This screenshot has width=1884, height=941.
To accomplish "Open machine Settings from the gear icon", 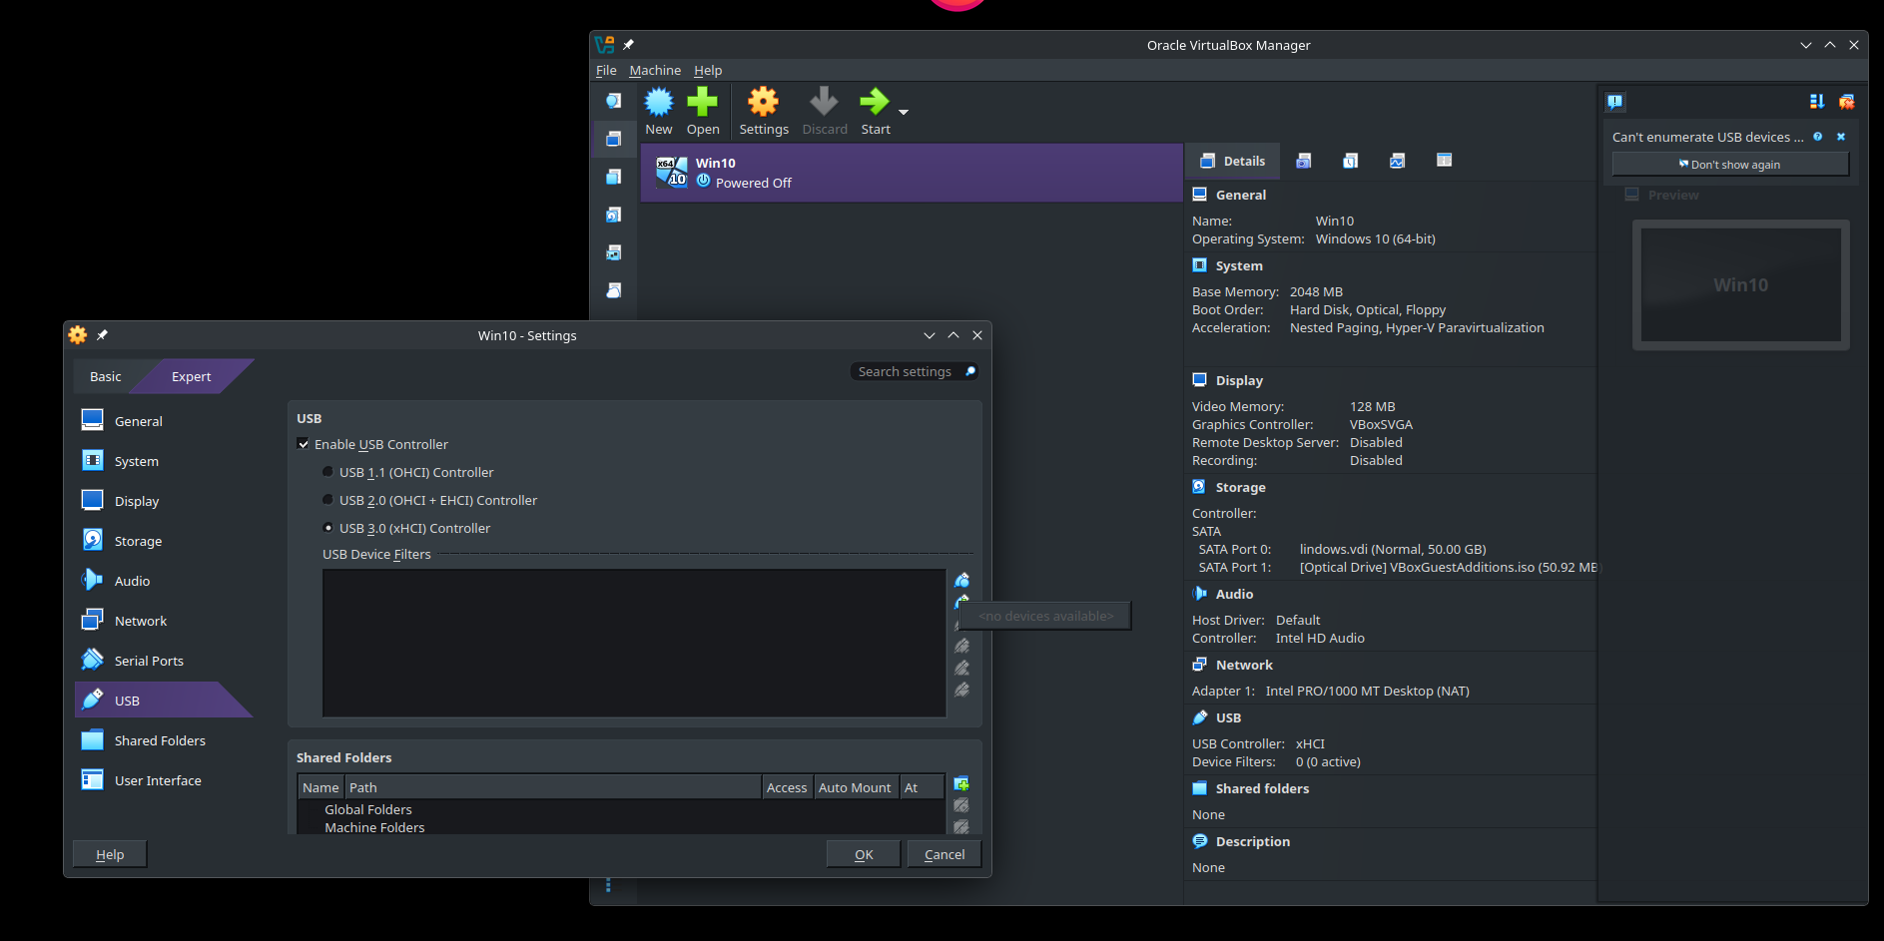I will pos(763,103).
